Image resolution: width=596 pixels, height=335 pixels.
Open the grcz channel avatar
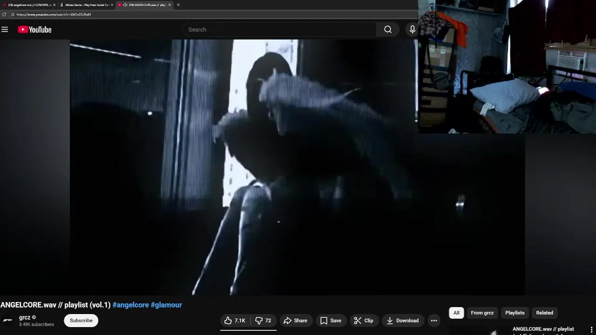(7, 320)
